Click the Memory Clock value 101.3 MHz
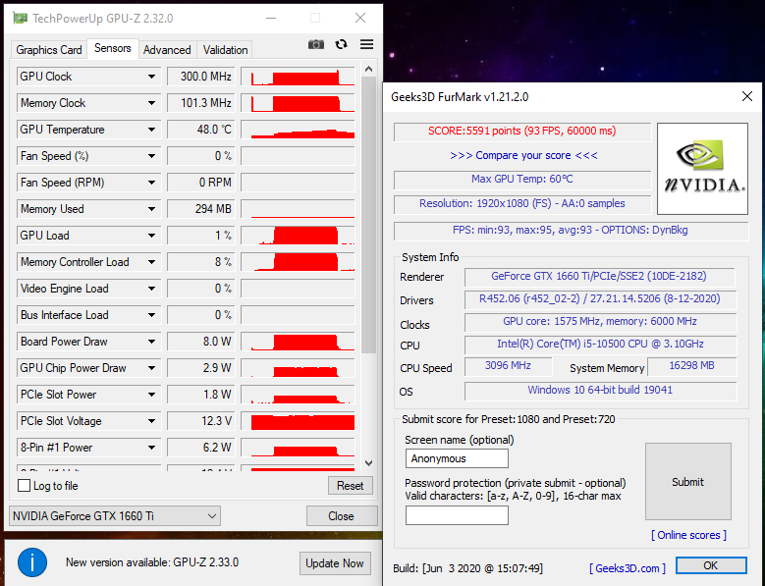This screenshot has height=586, width=765. click(x=201, y=103)
